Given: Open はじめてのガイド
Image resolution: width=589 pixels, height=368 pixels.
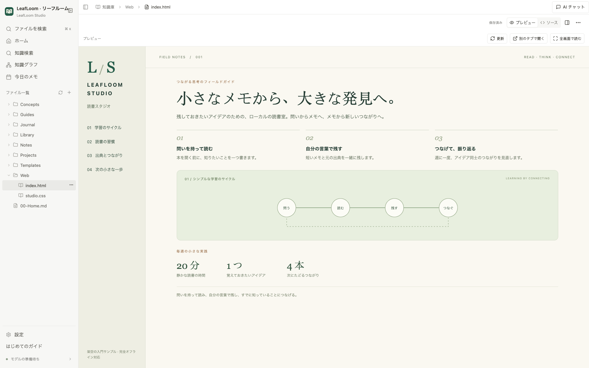Looking at the screenshot, I should pos(24,346).
